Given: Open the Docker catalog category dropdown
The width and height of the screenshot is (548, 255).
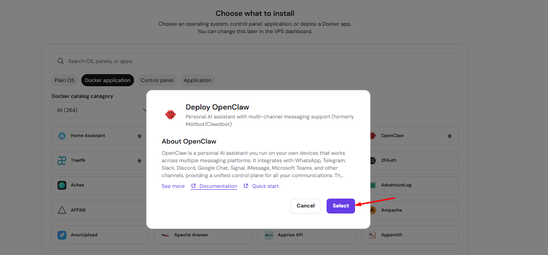Looking at the screenshot, I should (100, 110).
